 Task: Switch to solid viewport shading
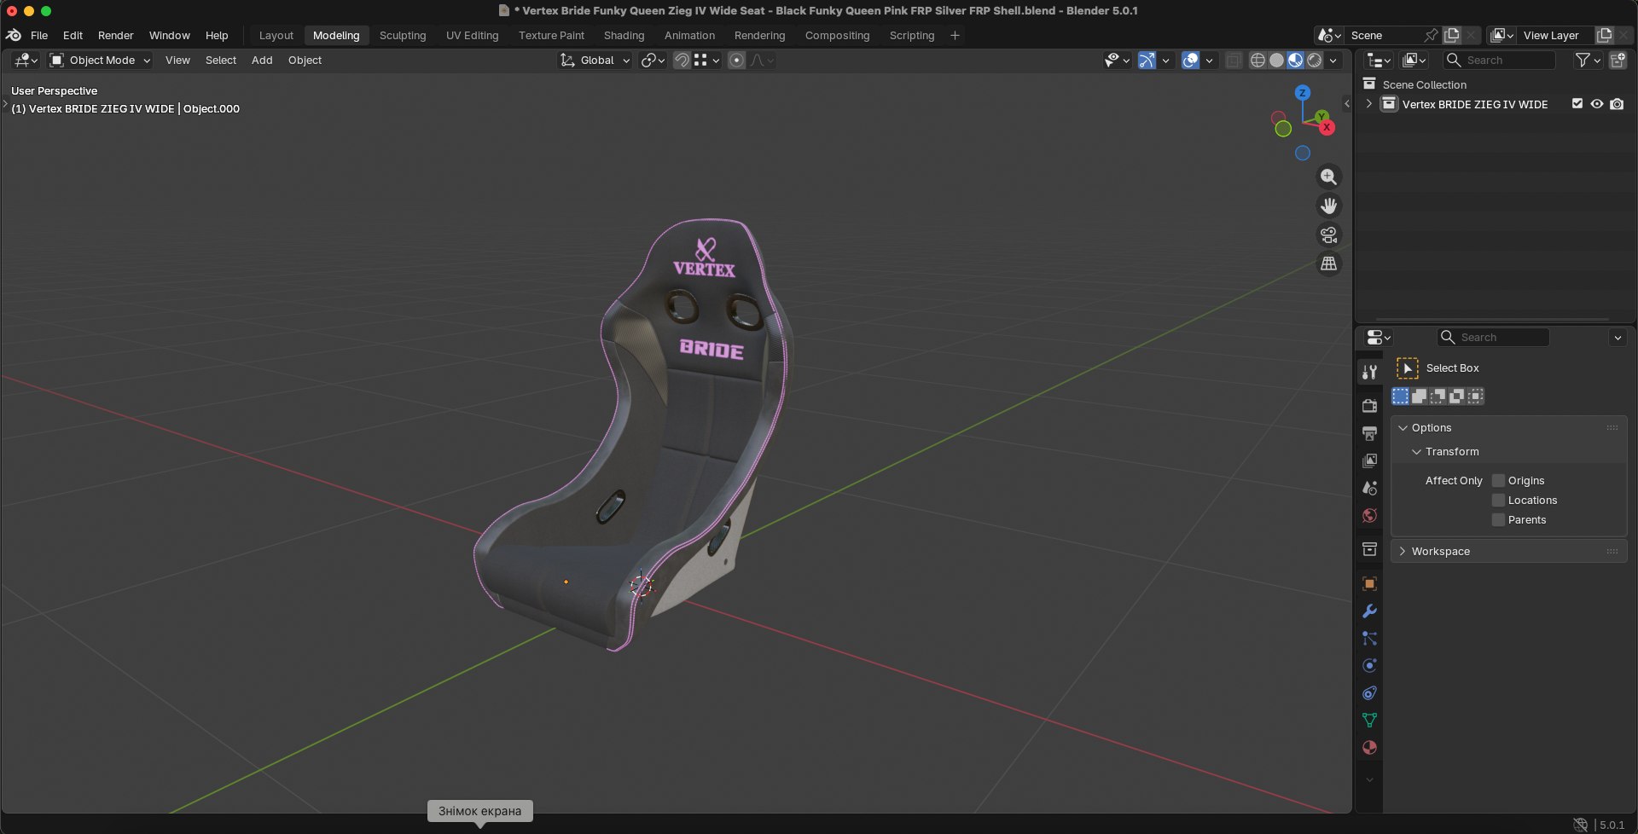[1276, 60]
